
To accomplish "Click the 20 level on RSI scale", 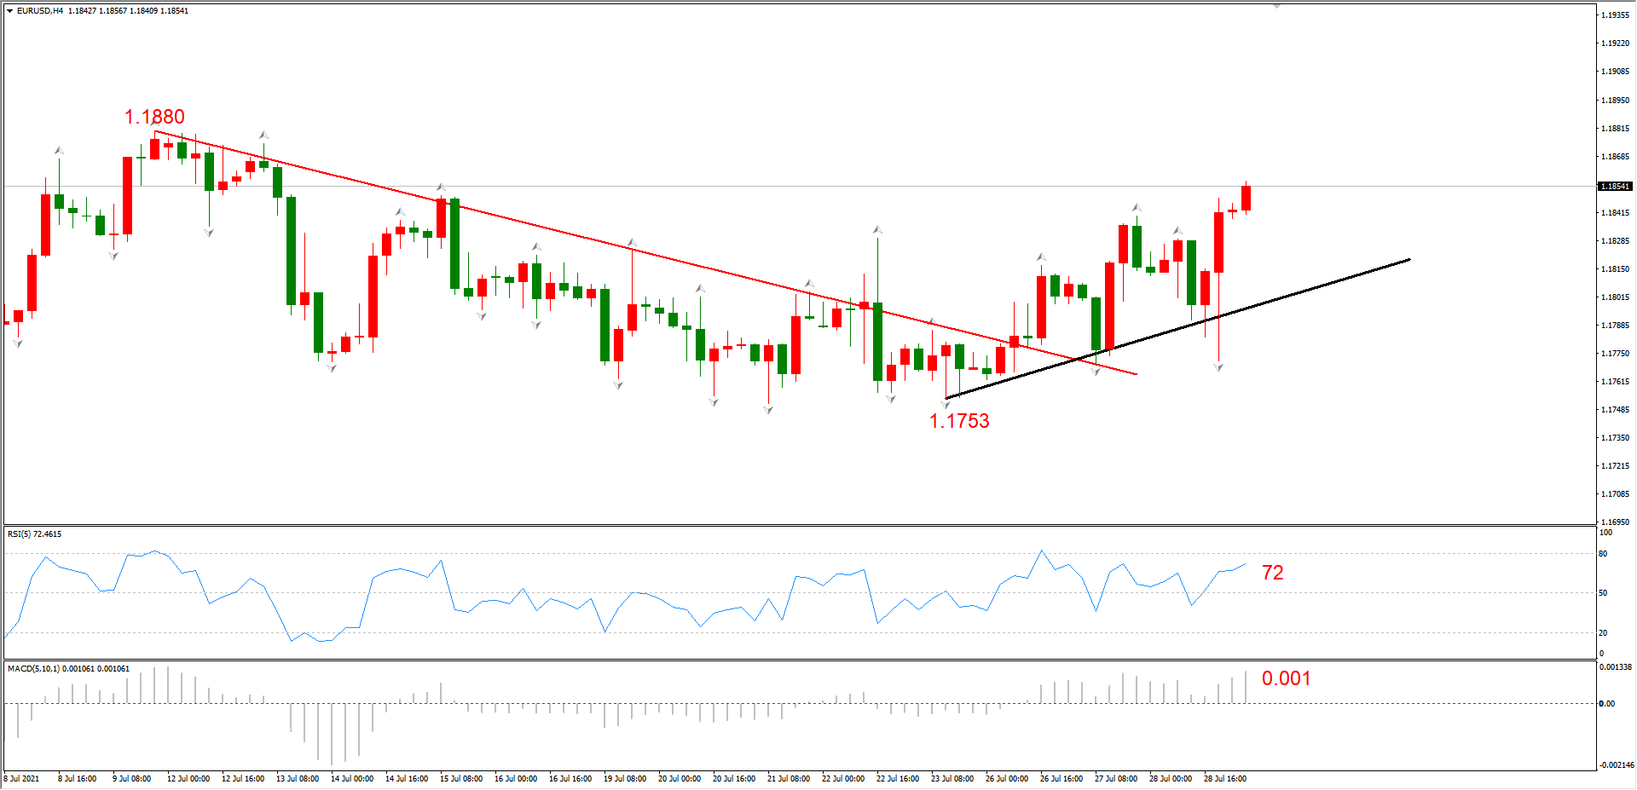I will [x=1603, y=633].
